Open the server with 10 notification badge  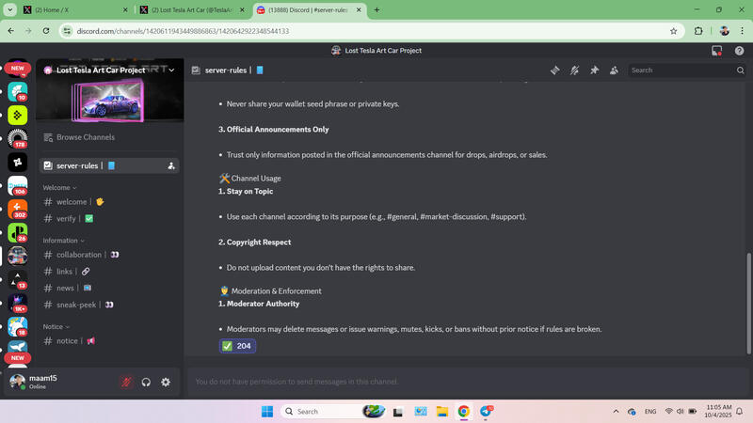tap(17, 91)
